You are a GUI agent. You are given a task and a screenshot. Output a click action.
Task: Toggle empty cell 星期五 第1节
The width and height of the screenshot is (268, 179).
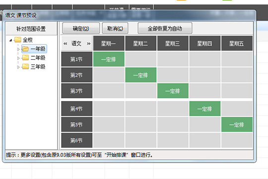pyautogui.click(x=237, y=59)
